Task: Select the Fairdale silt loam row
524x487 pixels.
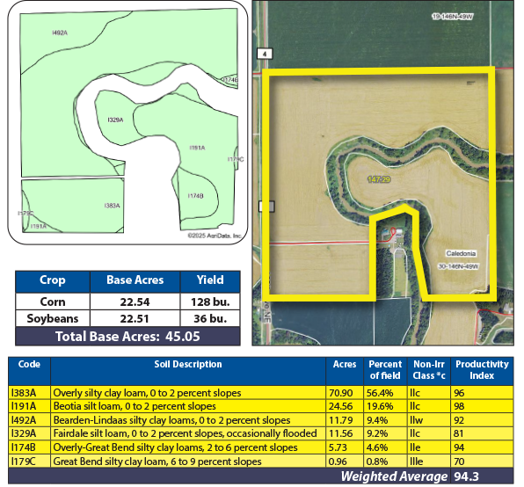Action: (x=260, y=433)
